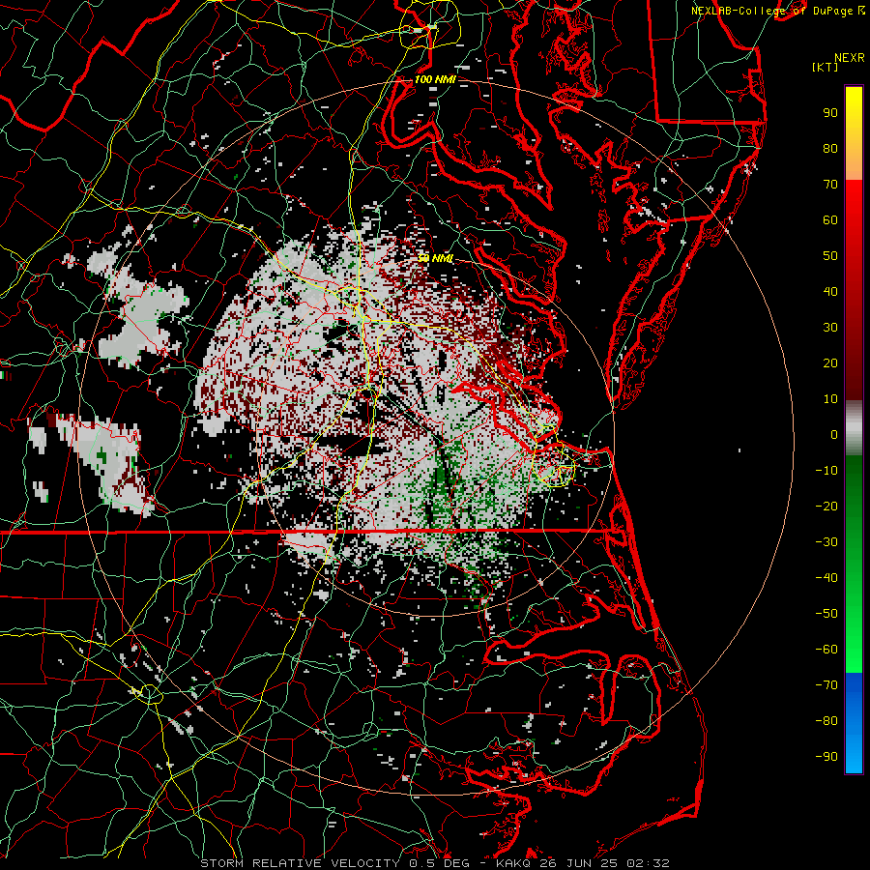The image size is (870, 870).
Task: Select the 0 value on velocity scale
Action: (834, 435)
